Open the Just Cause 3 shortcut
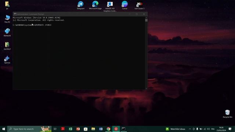235x132 pixels. (139, 5)
